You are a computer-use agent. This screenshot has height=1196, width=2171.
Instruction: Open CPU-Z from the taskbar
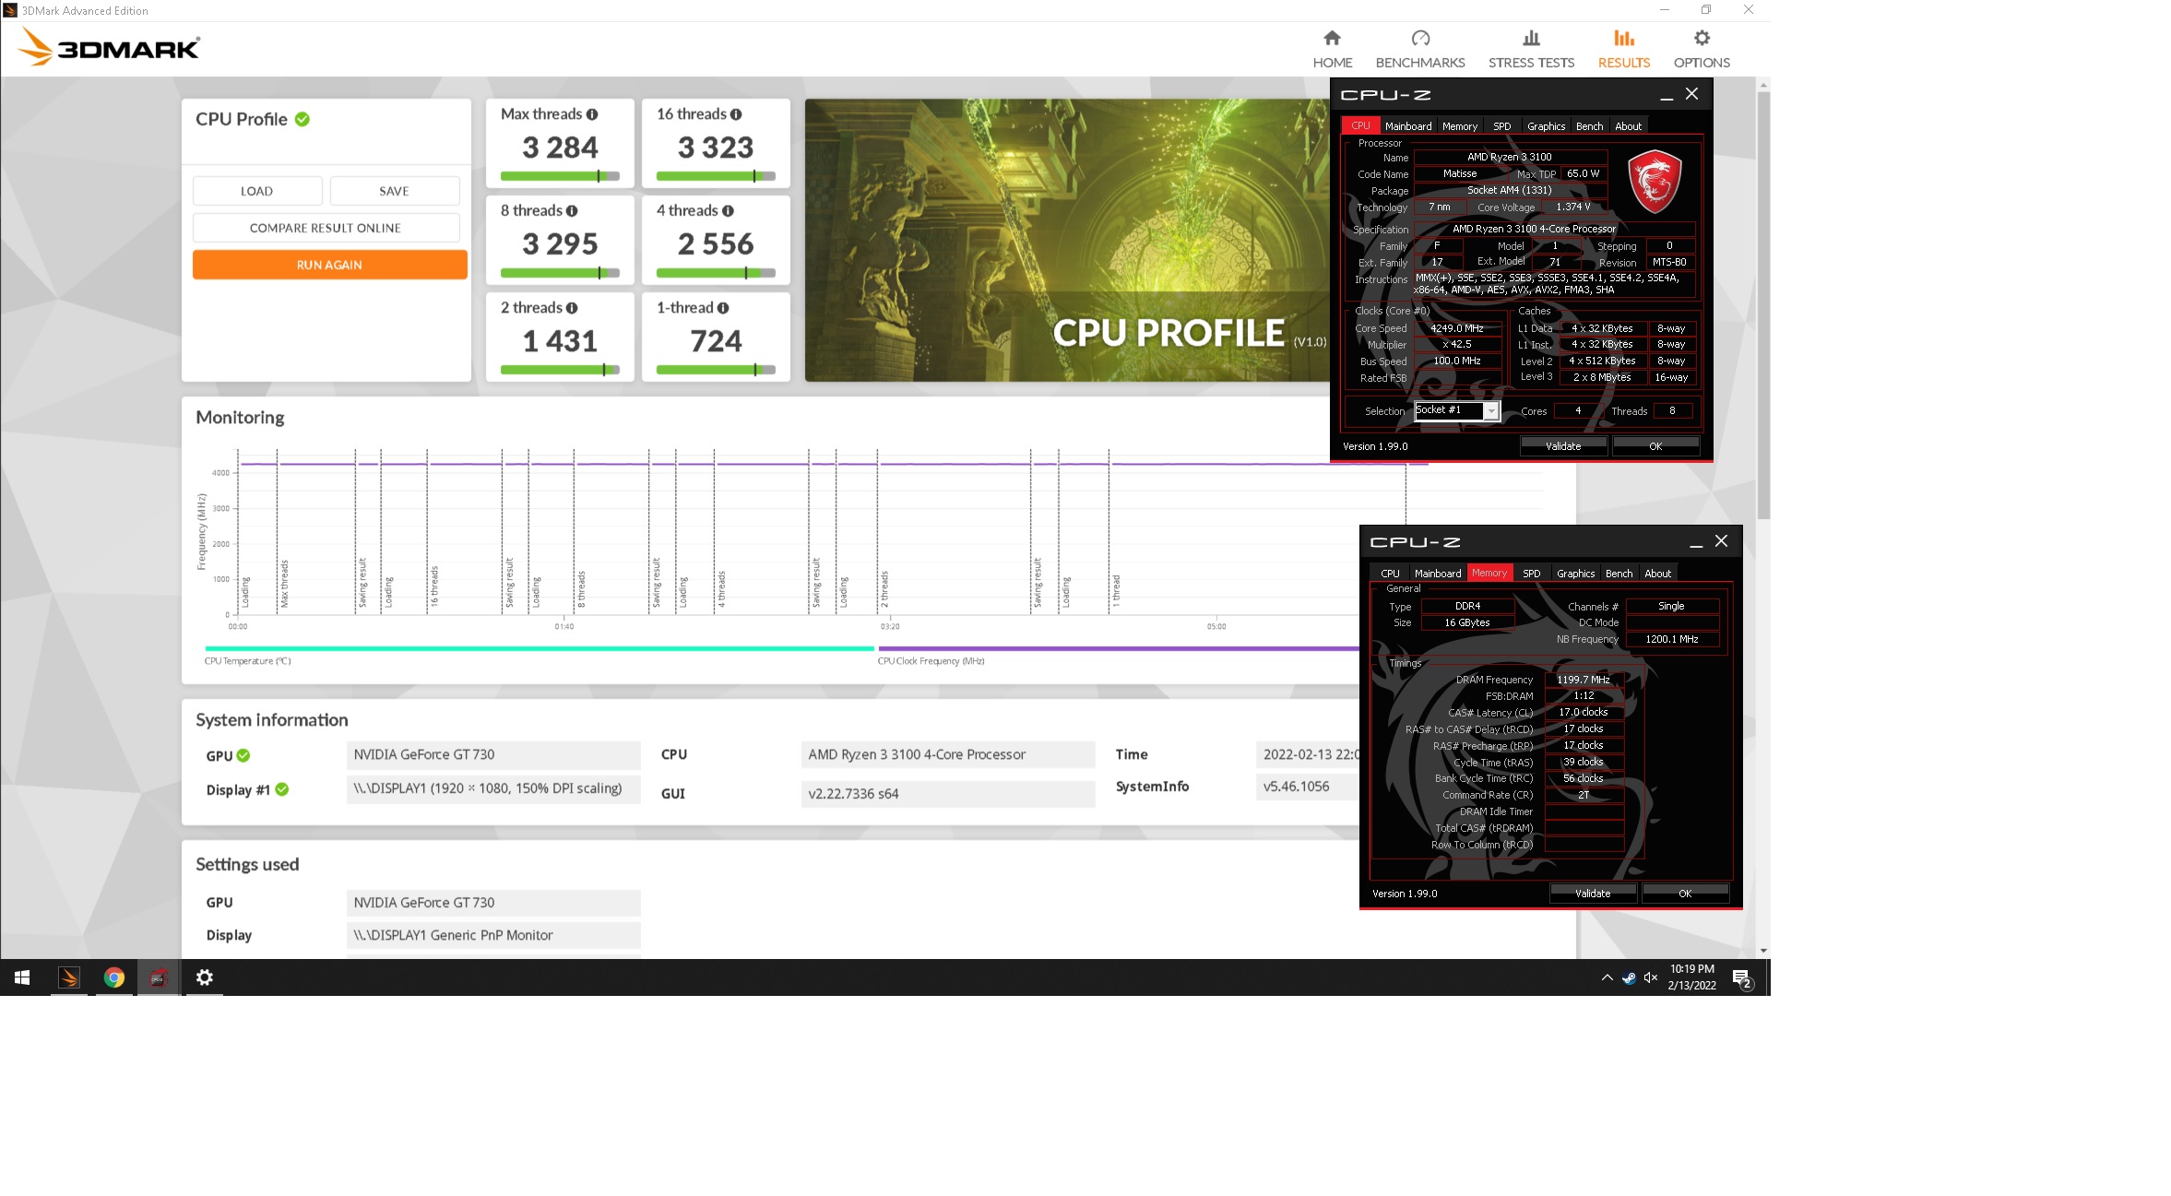pyautogui.click(x=159, y=977)
